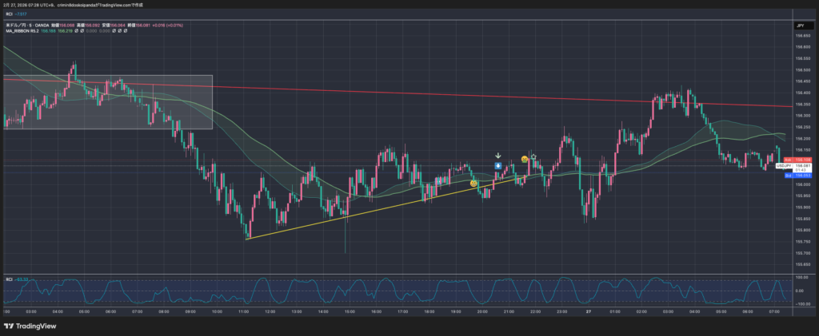
Task: Select the emoji sticker beside the star icon
Action: [524, 159]
